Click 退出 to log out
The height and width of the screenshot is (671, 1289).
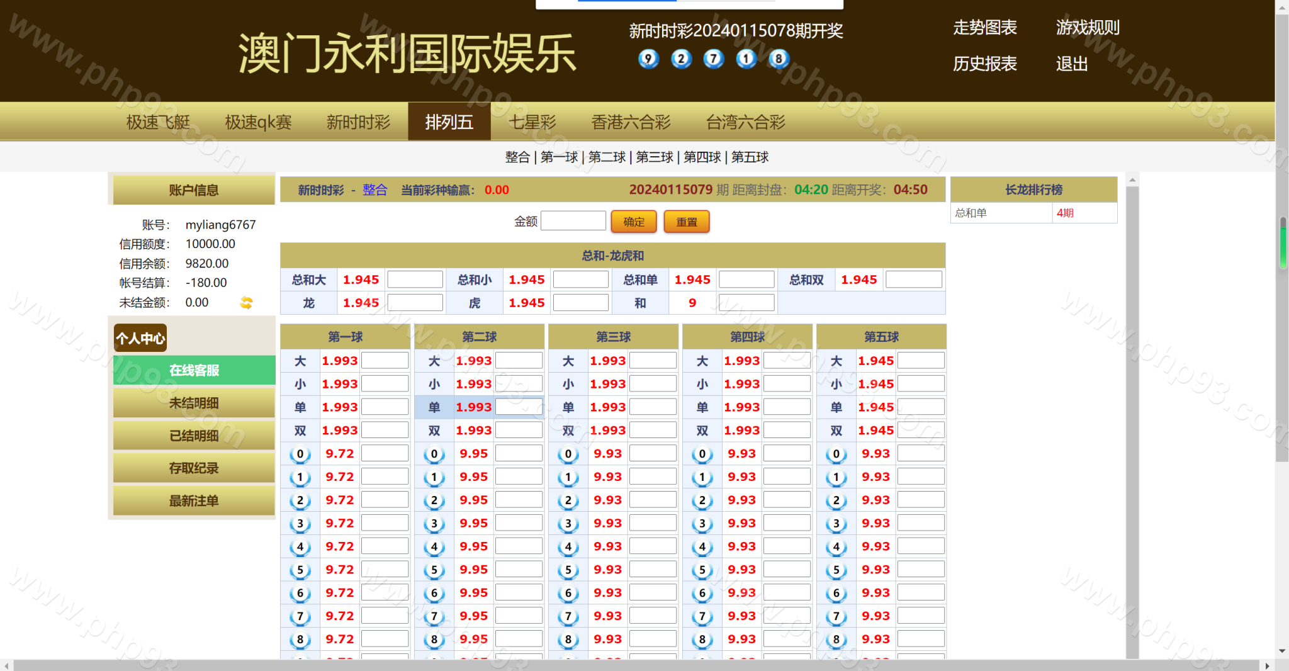(1071, 64)
